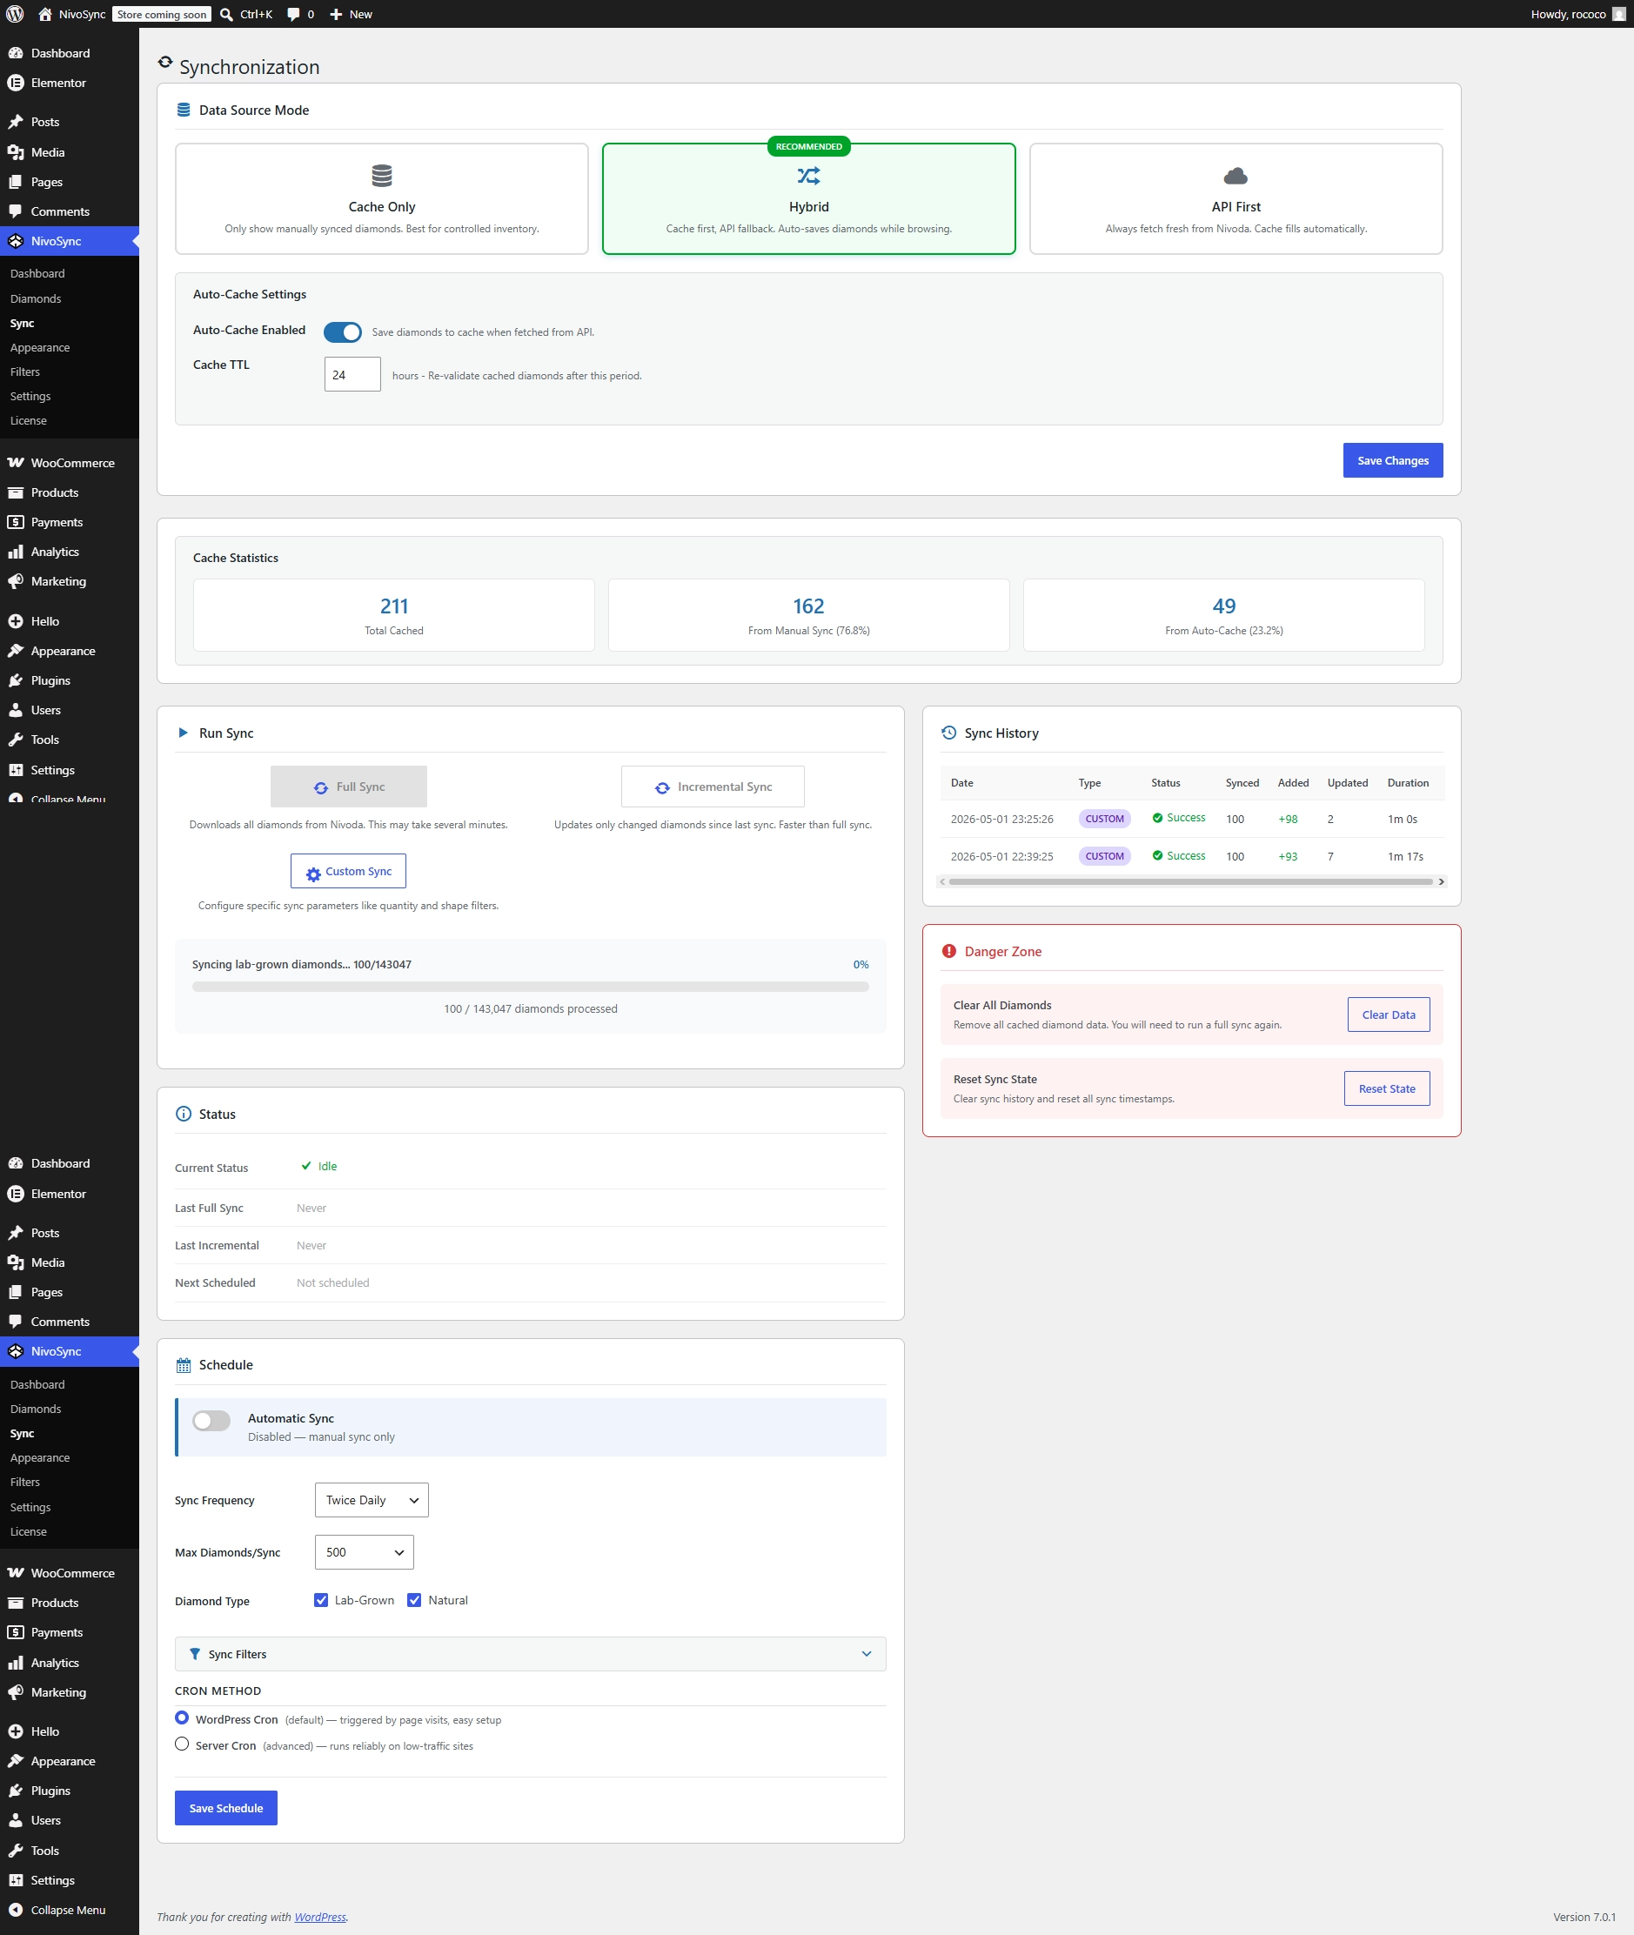Click the cloud icon in API First card
Viewport: 1634px width, 1935px height.
[1236, 175]
